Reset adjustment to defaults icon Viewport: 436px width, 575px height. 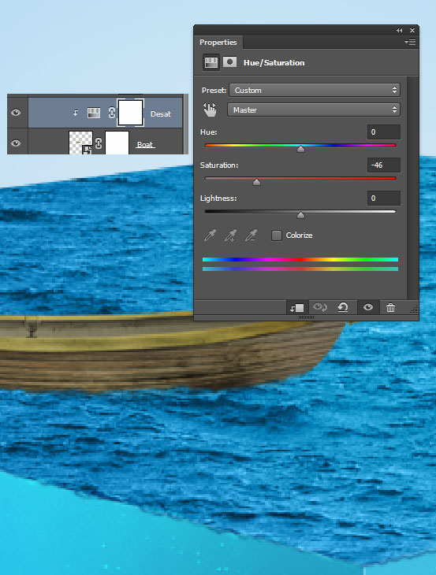click(343, 307)
